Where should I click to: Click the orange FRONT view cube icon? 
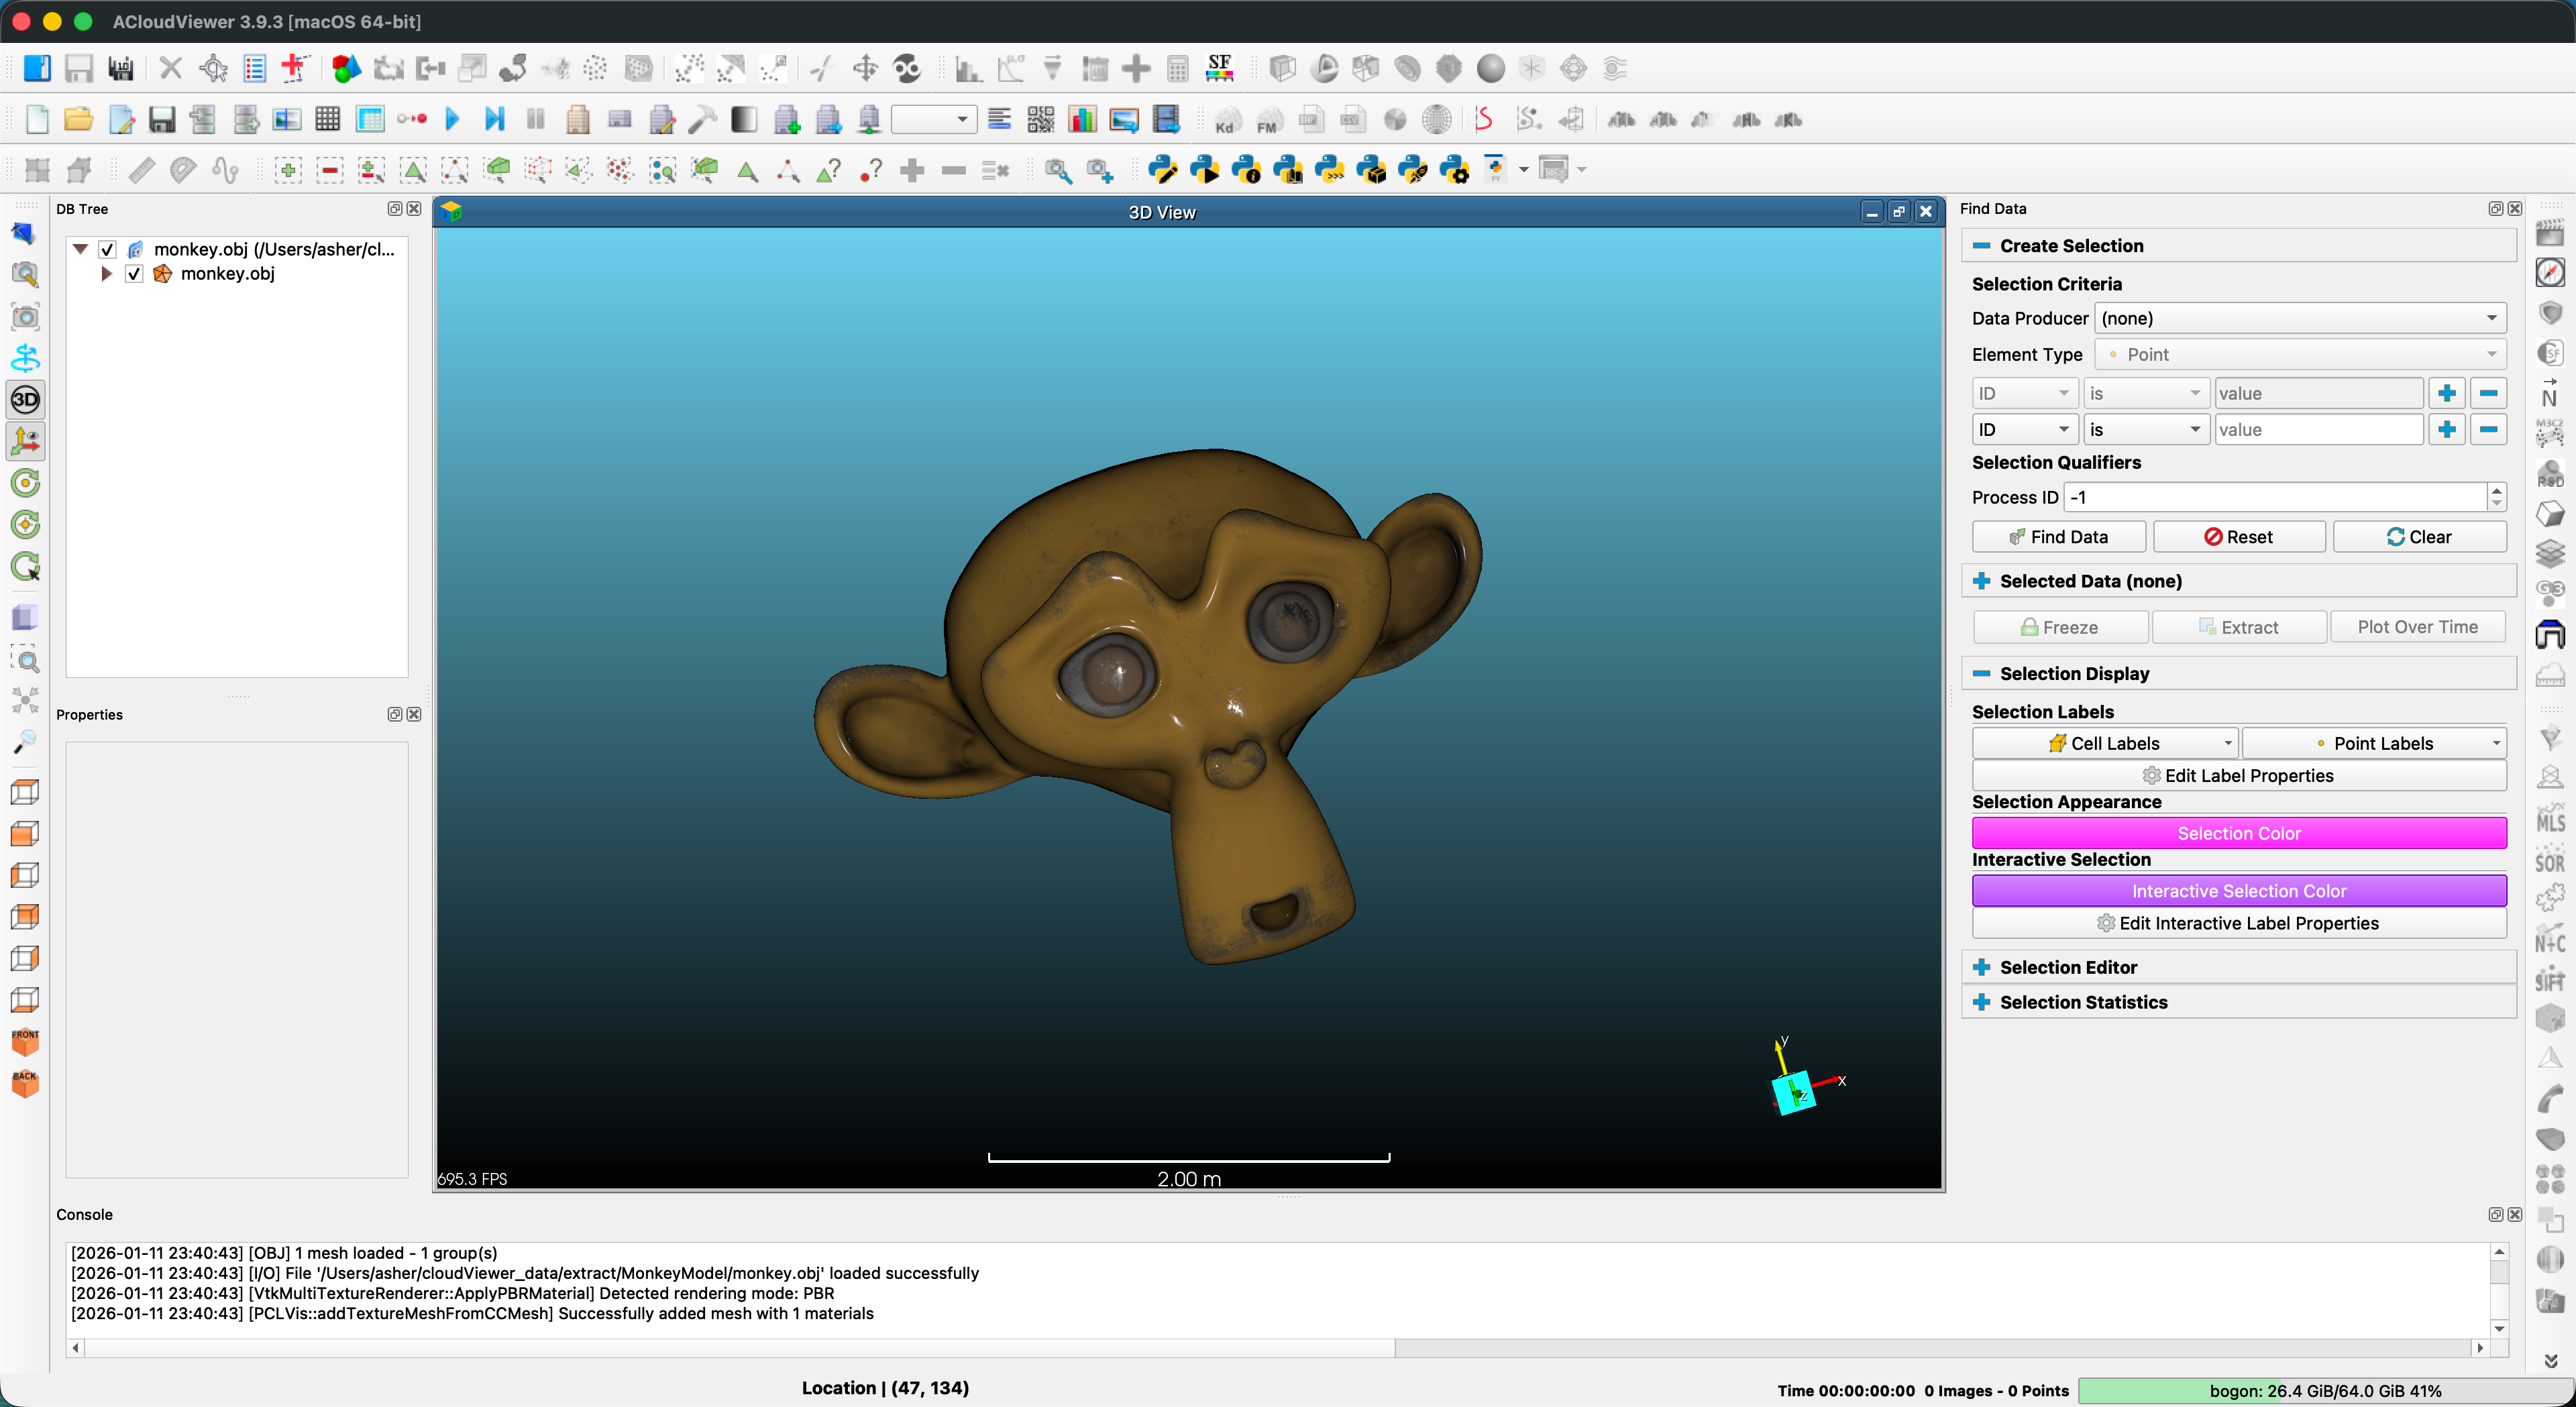(x=25, y=1041)
